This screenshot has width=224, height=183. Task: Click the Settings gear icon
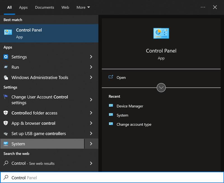(x=6, y=57)
